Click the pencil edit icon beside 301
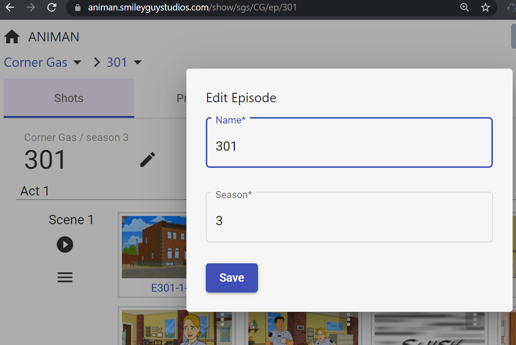This screenshot has height=345, width=516. (x=148, y=160)
